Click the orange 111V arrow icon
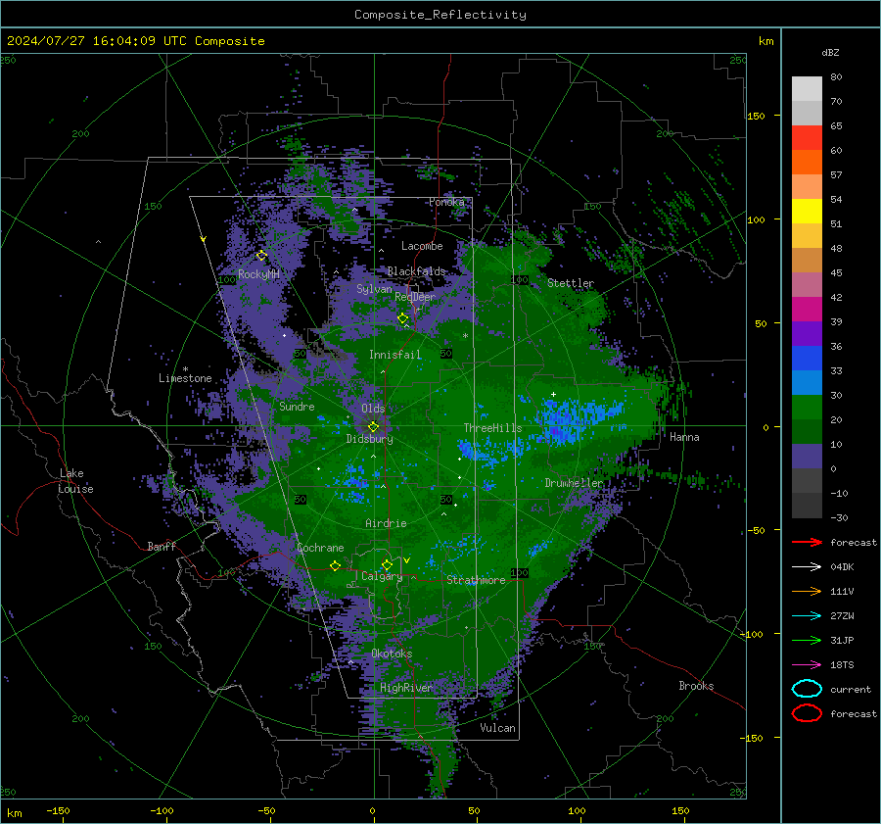The width and height of the screenshot is (881, 824). [807, 591]
